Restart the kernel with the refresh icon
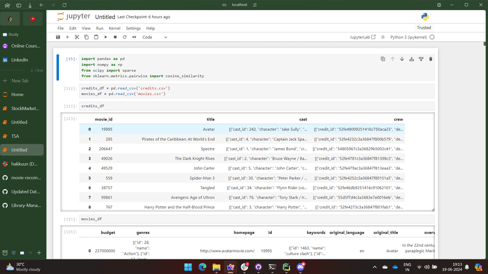The width and height of the screenshot is (488, 274). [124, 37]
